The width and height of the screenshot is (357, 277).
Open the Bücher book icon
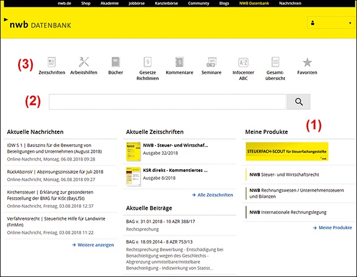click(x=116, y=63)
